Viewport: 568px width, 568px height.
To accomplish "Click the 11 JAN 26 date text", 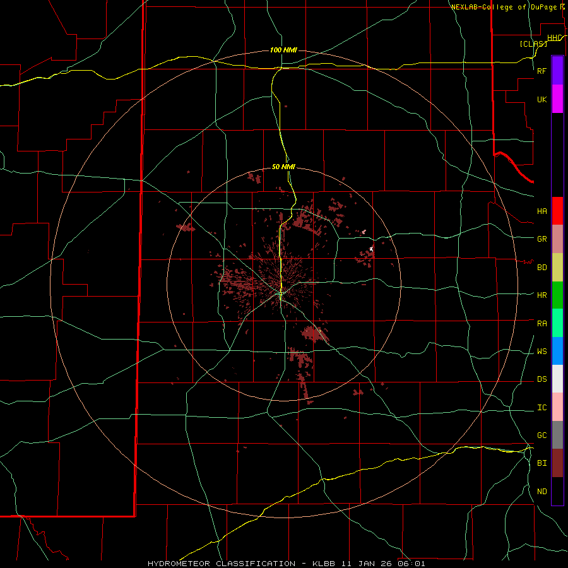I will [367, 564].
